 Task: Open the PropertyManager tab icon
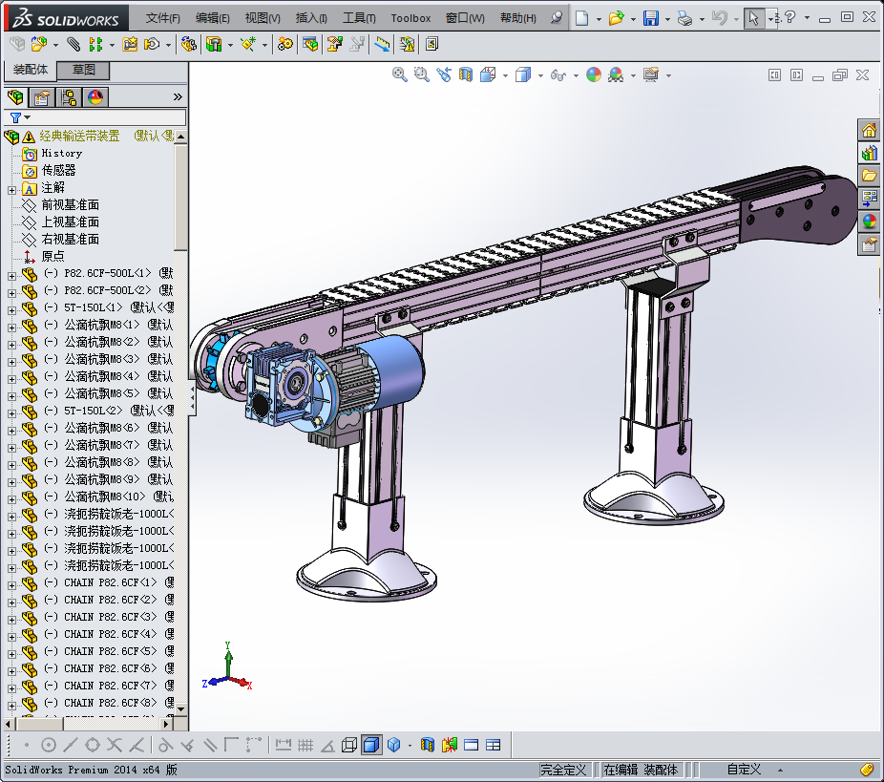[41, 97]
